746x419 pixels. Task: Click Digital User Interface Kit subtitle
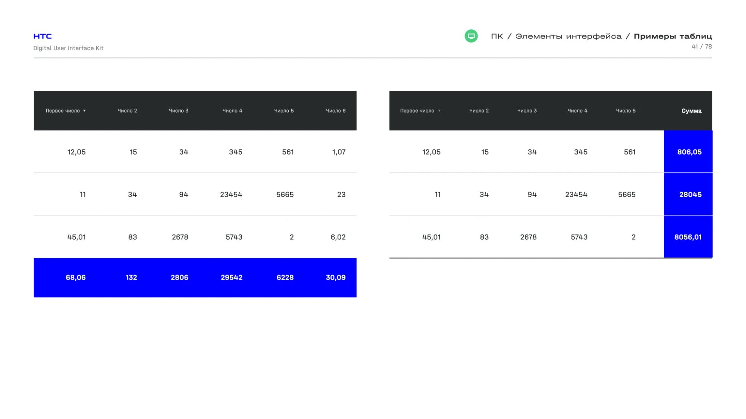coord(68,48)
